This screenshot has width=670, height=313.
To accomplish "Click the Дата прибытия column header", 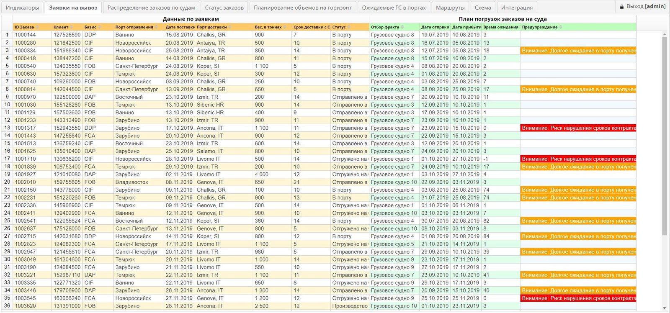I will [x=466, y=27].
